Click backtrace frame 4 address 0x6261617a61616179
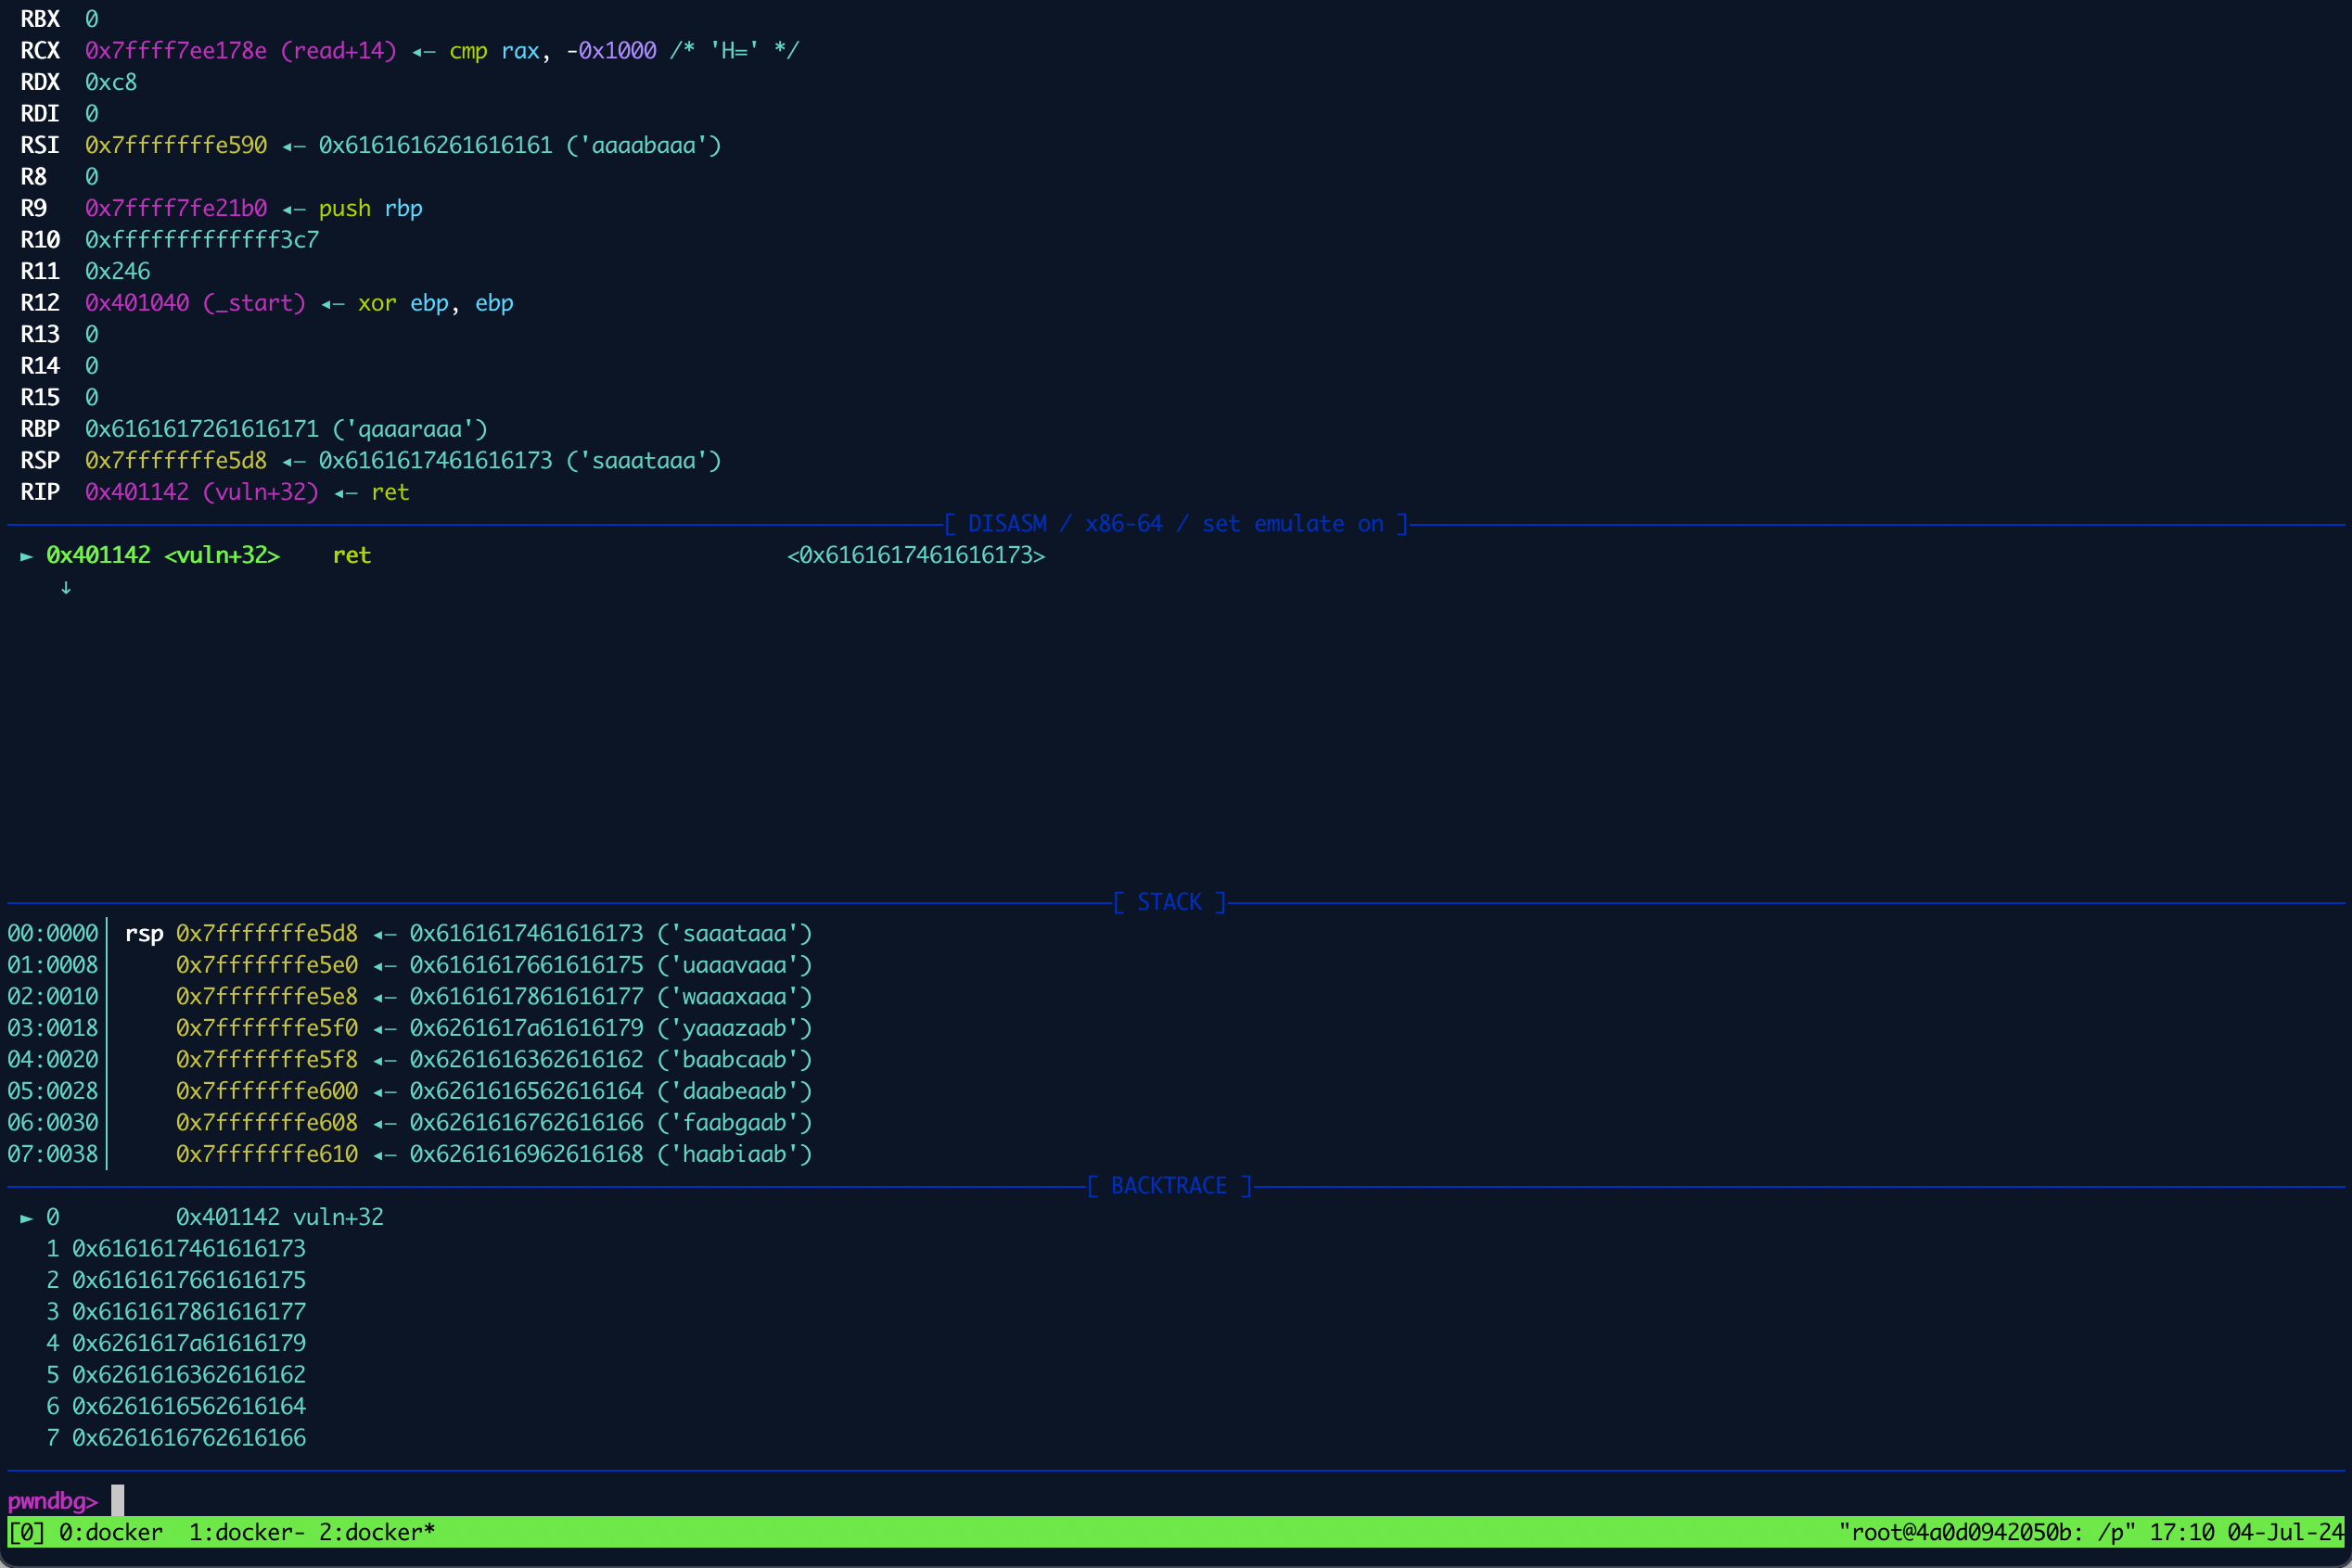This screenshot has width=2352, height=1568. click(189, 1343)
